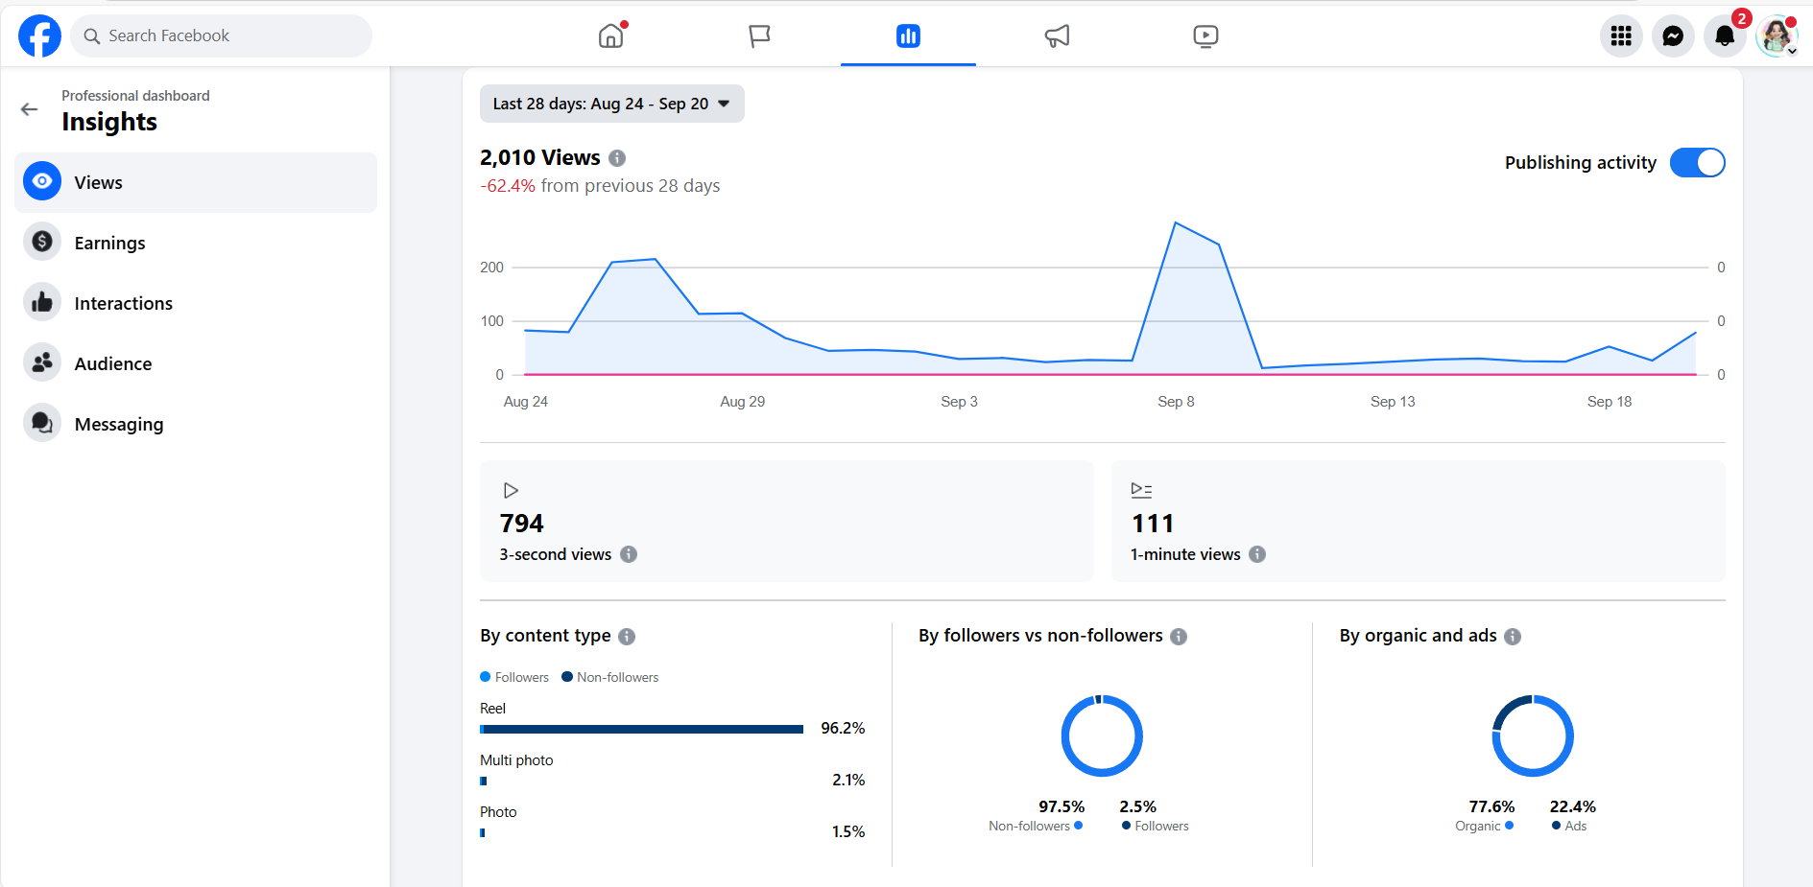The height and width of the screenshot is (887, 1813).
Task: Open the Messaging insights section
Action: [118, 424]
